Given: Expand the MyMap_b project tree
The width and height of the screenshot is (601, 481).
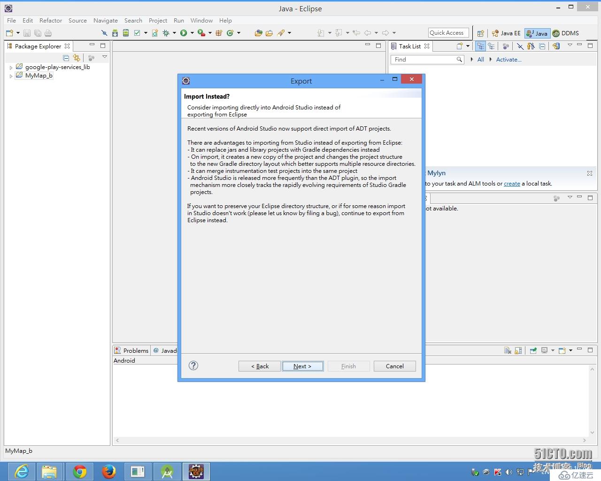Looking at the screenshot, I should tap(11, 76).
